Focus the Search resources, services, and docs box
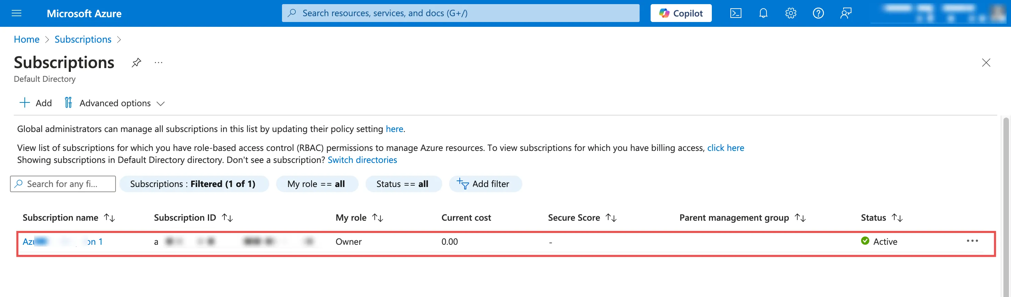Screen dimensions: 1011x297 [x=460, y=13]
